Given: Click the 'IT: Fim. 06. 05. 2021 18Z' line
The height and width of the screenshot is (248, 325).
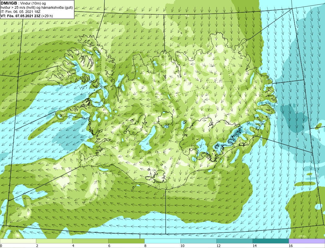Looking at the screenshot, I should point(20,12).
